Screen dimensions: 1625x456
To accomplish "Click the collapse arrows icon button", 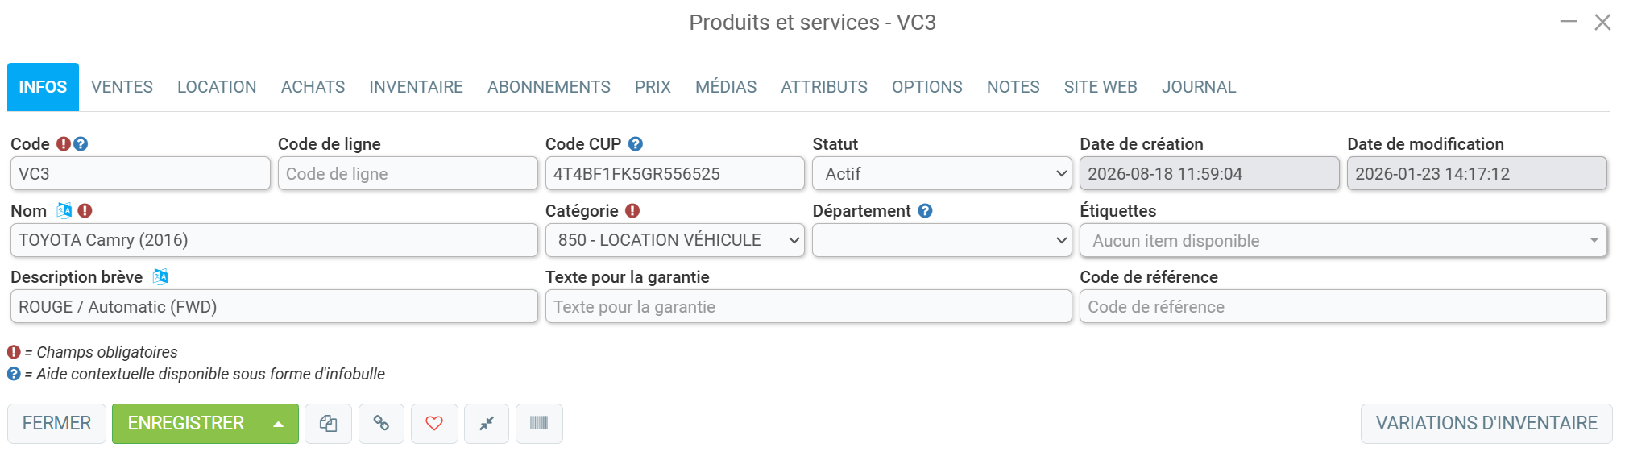I will pyautogui.click(x=487, y=424).
